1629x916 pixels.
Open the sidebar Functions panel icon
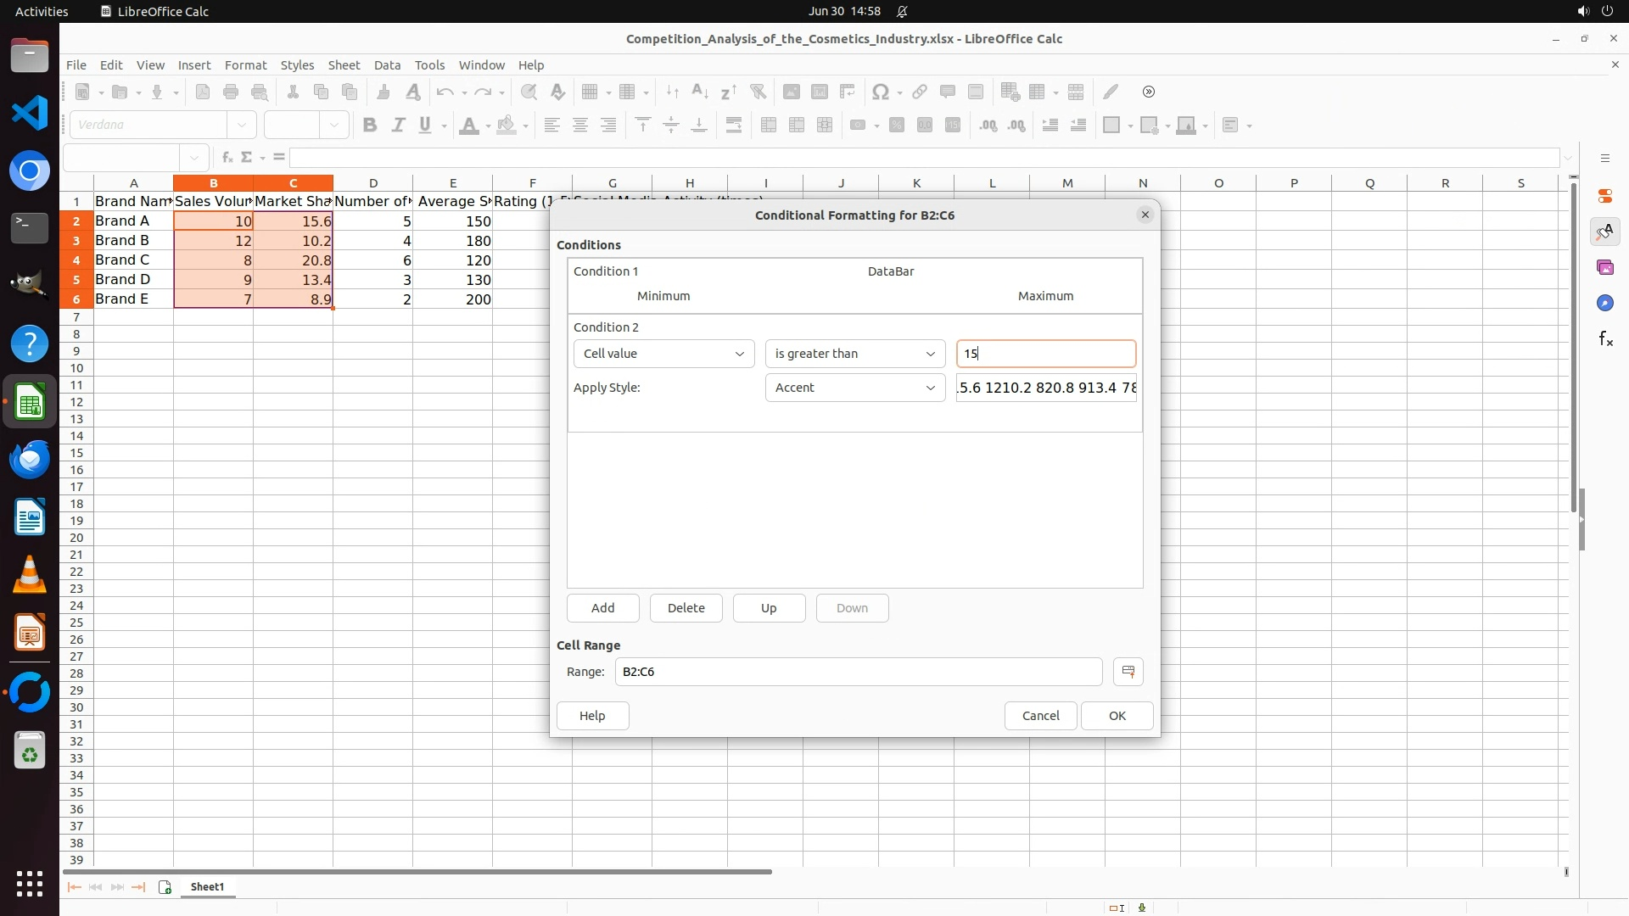point(1604,339)
